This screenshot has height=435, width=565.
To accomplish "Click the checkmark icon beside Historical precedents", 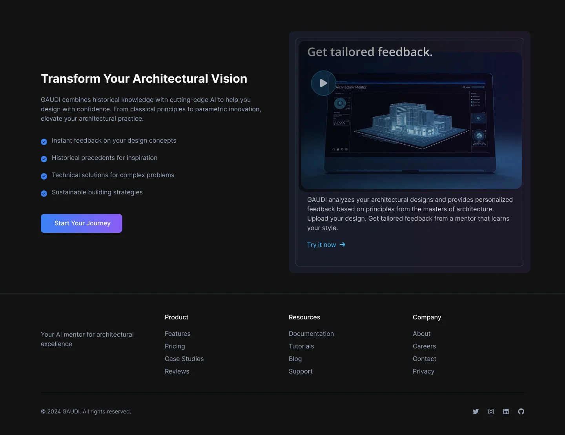I will 44,159.
